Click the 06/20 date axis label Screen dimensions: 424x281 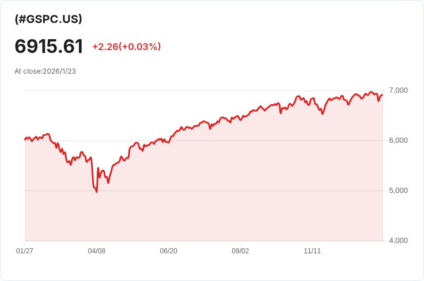(x=168, y=251)
